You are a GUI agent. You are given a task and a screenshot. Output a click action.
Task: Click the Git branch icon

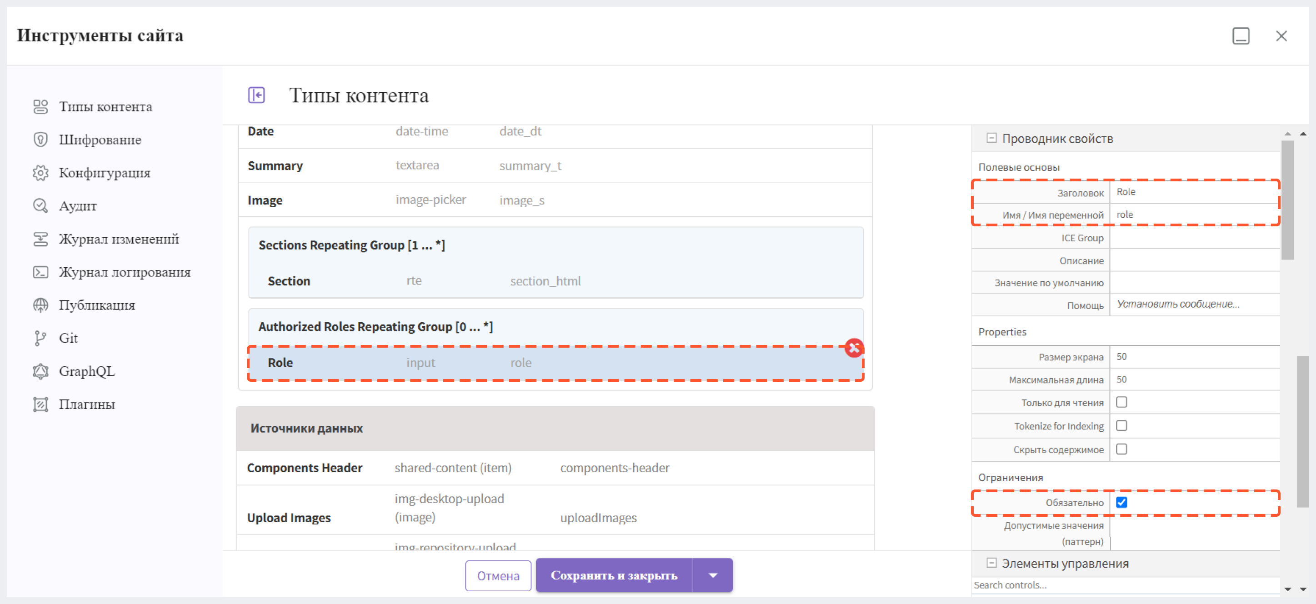[x=40, y=338]
